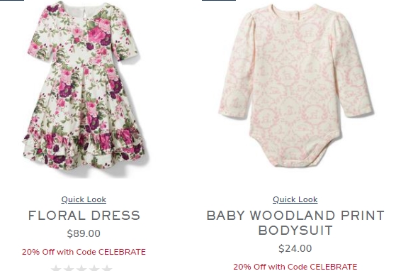396x271 pixels.
Task: Choose the third rating star under Floral Dress
Action: 81,268
